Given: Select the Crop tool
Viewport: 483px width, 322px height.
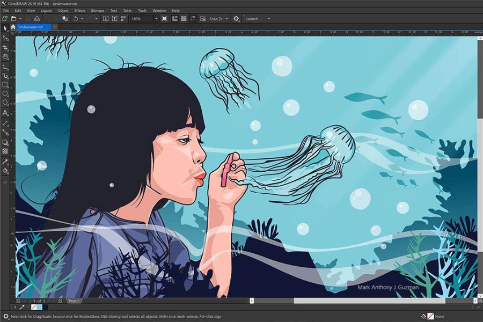Looking at the screenshot, I should [5, 47].
